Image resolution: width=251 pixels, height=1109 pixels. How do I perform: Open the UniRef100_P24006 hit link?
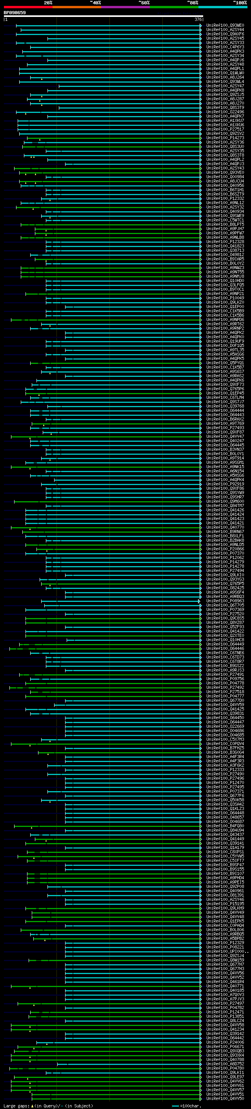coord(225,1042)
